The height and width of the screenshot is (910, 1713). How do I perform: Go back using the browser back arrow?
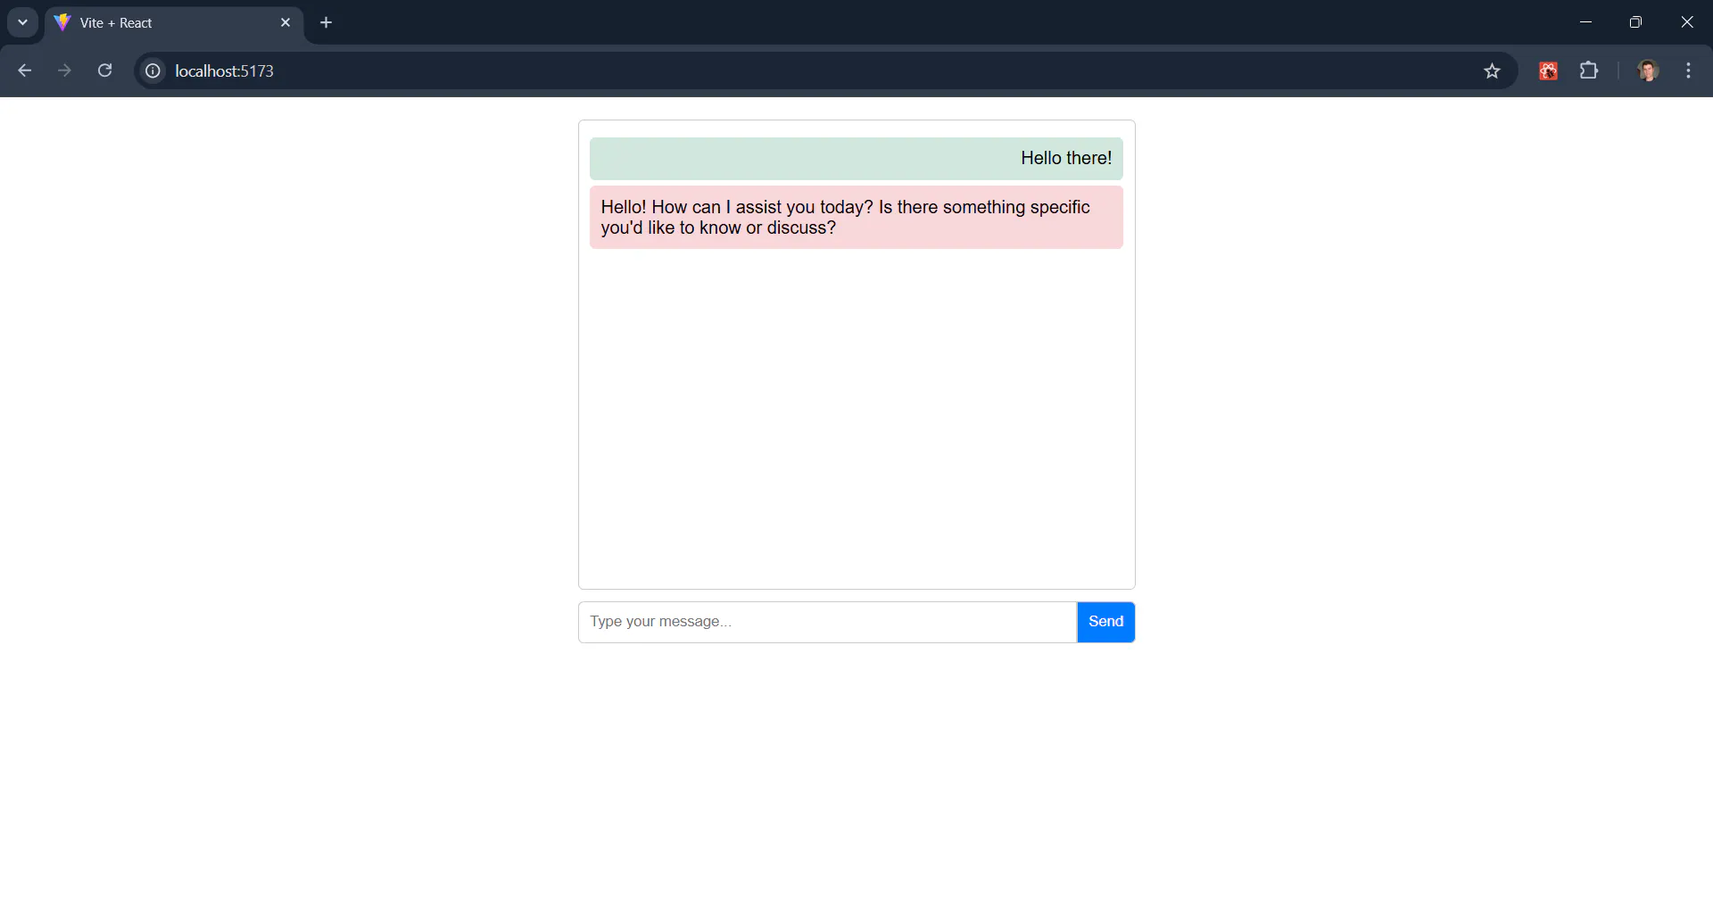[25, 70]
